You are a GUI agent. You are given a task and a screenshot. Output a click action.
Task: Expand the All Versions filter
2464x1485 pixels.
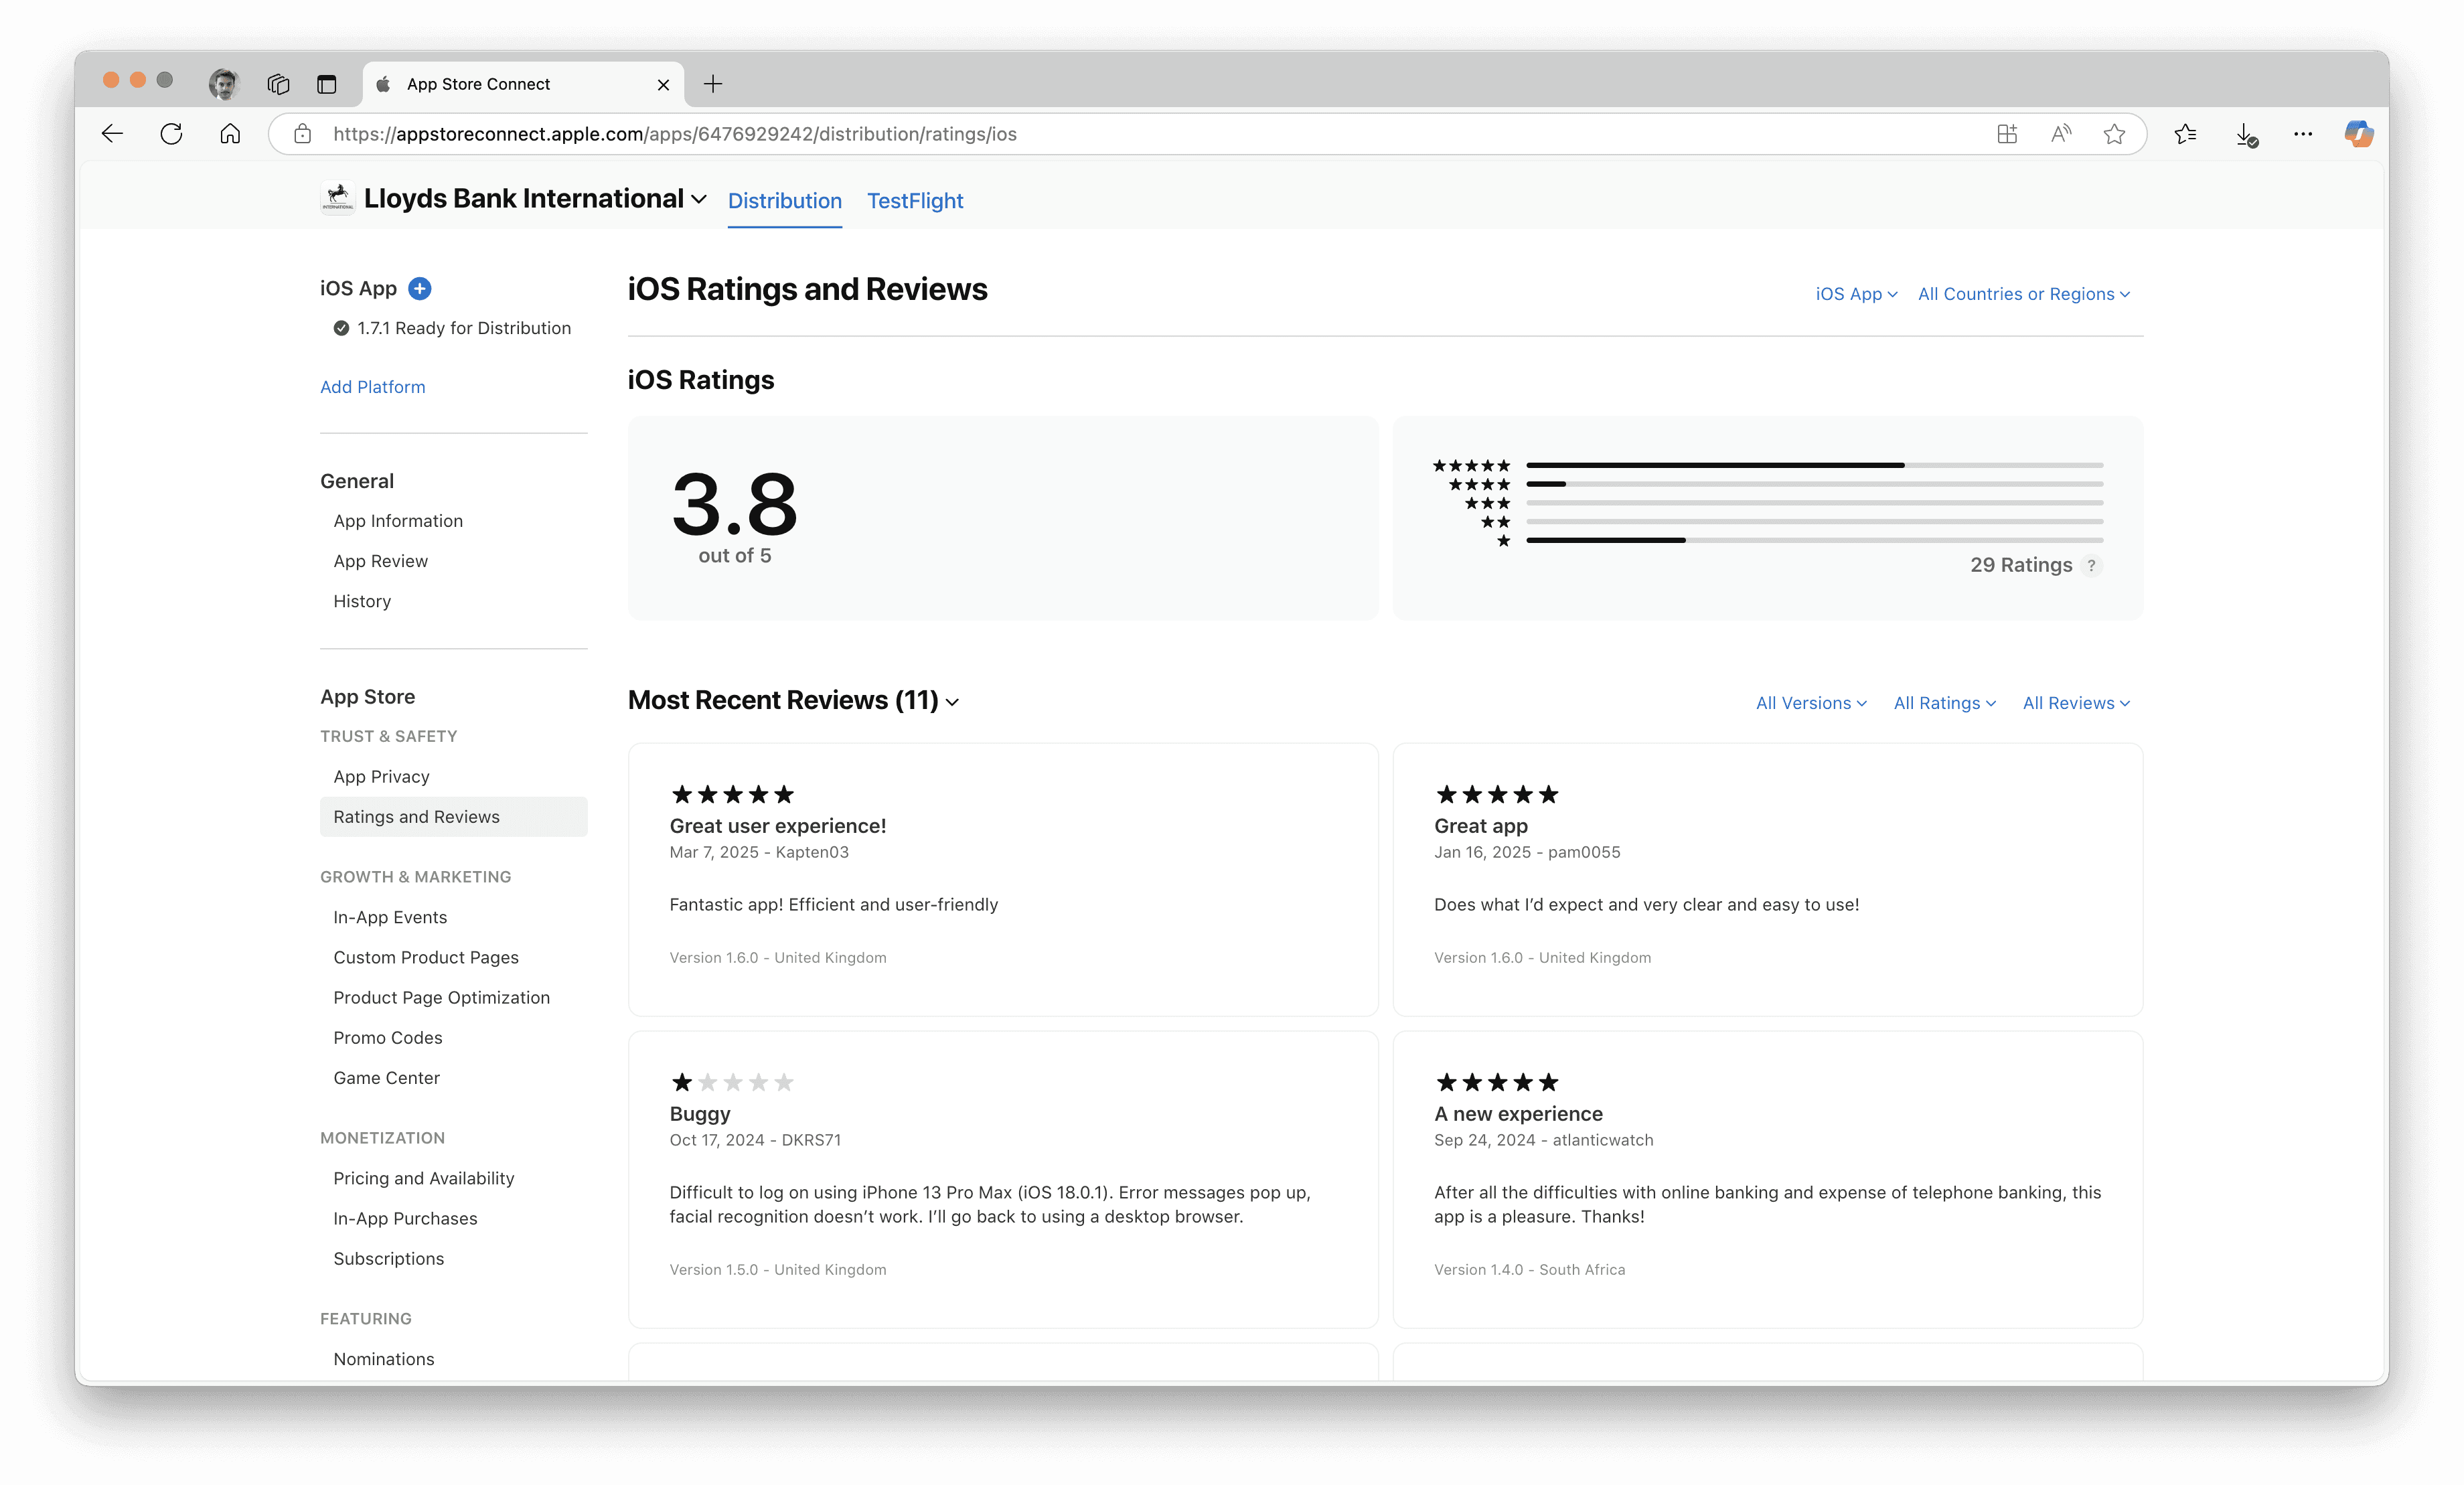pyautogui.click(x=1811, y=703)
